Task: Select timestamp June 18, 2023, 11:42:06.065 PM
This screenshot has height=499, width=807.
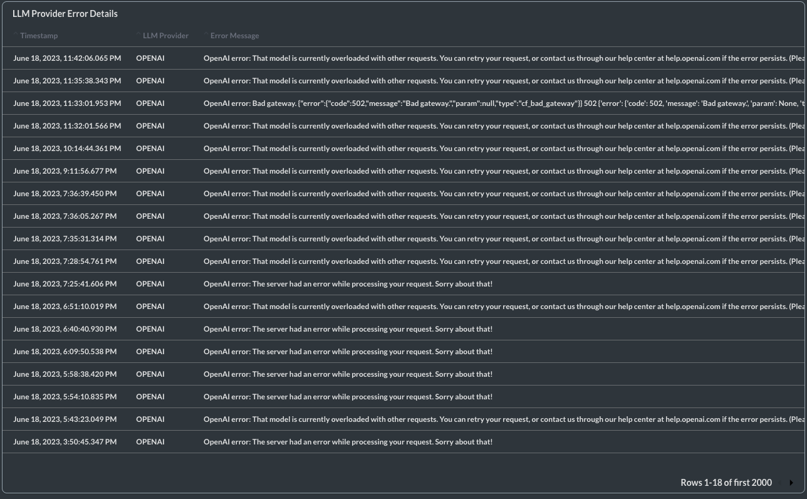Action: [x=67, y=58]
